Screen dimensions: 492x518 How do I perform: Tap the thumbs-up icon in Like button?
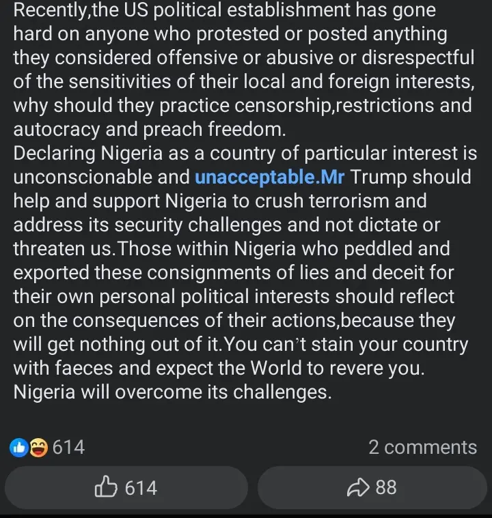[x=105, y=488]
